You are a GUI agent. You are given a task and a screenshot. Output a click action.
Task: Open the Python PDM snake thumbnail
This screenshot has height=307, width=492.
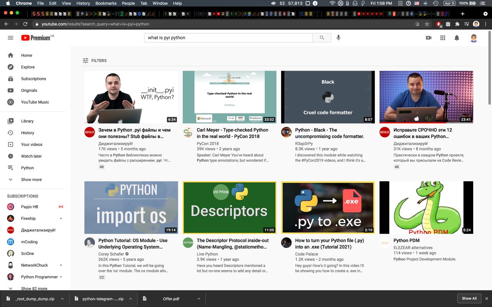tap(426, 208)
